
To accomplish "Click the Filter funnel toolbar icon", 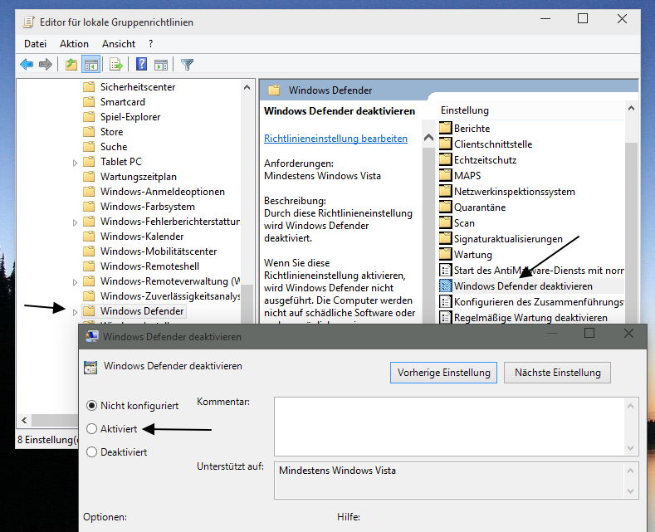I will click(187, 65).
